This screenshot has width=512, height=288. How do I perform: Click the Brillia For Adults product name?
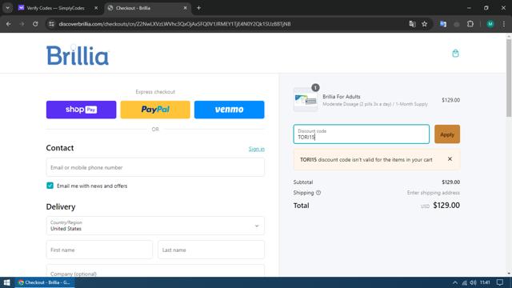(x=342, y=97)
